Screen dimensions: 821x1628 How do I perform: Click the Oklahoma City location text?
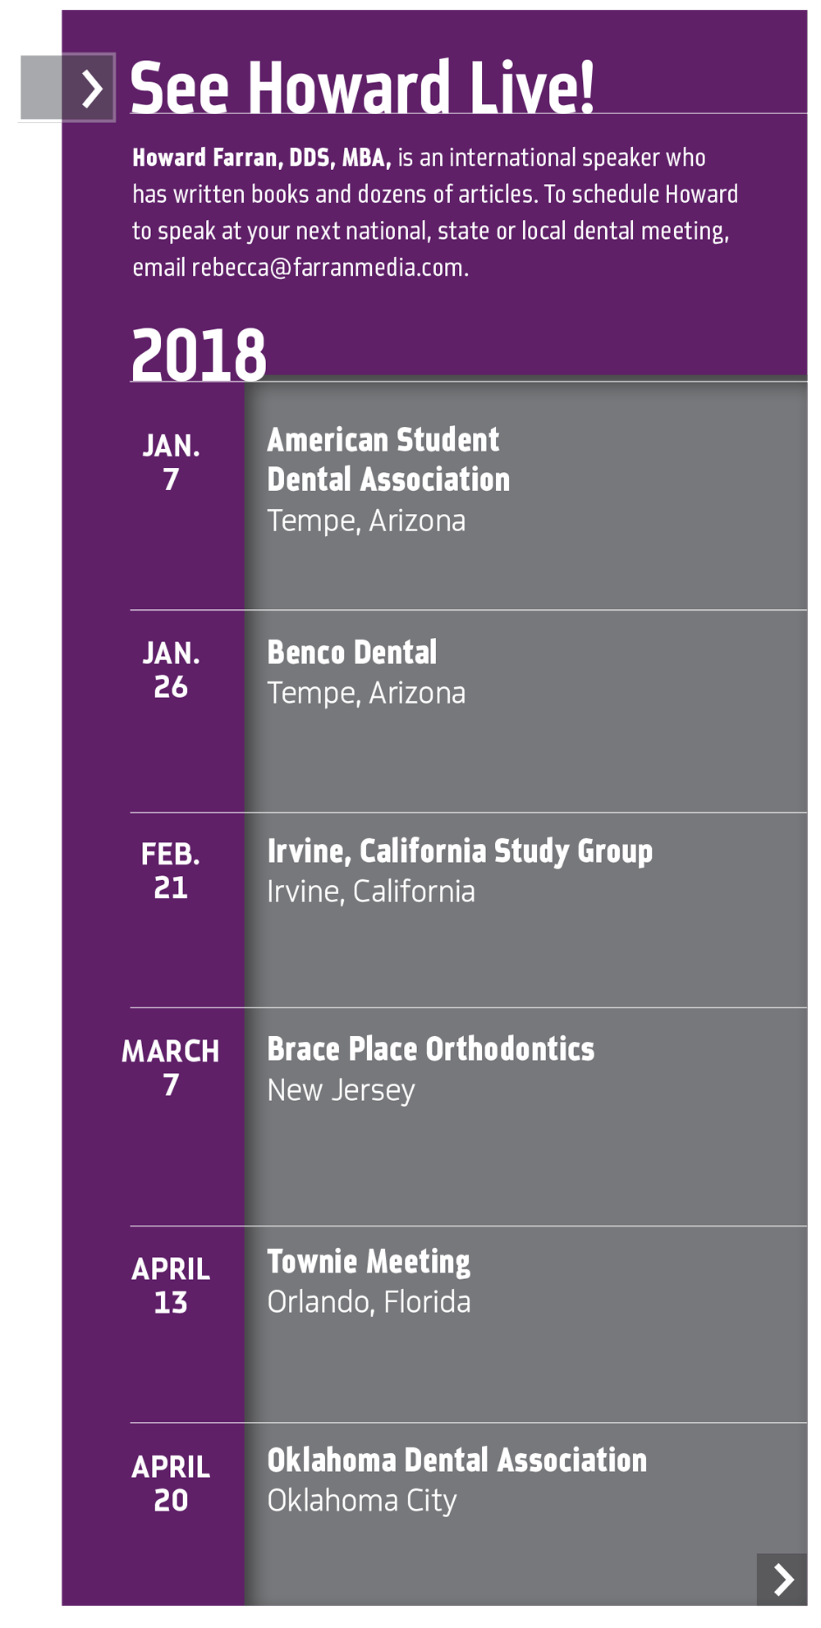[x=362, y=1501]
